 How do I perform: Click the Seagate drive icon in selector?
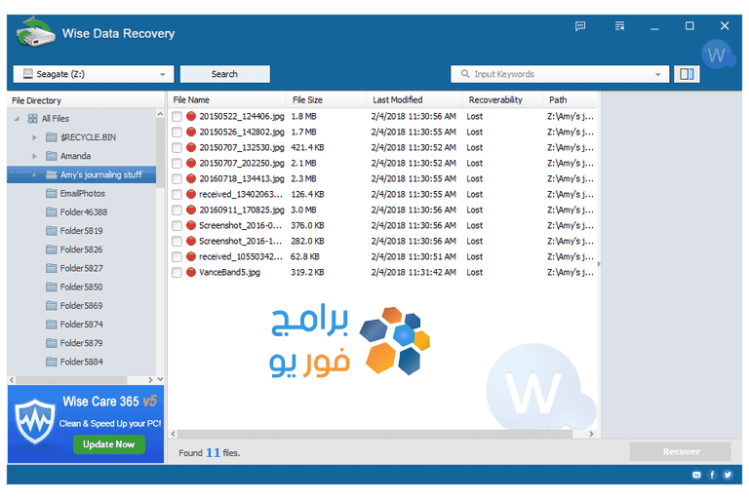click(28, 74)
